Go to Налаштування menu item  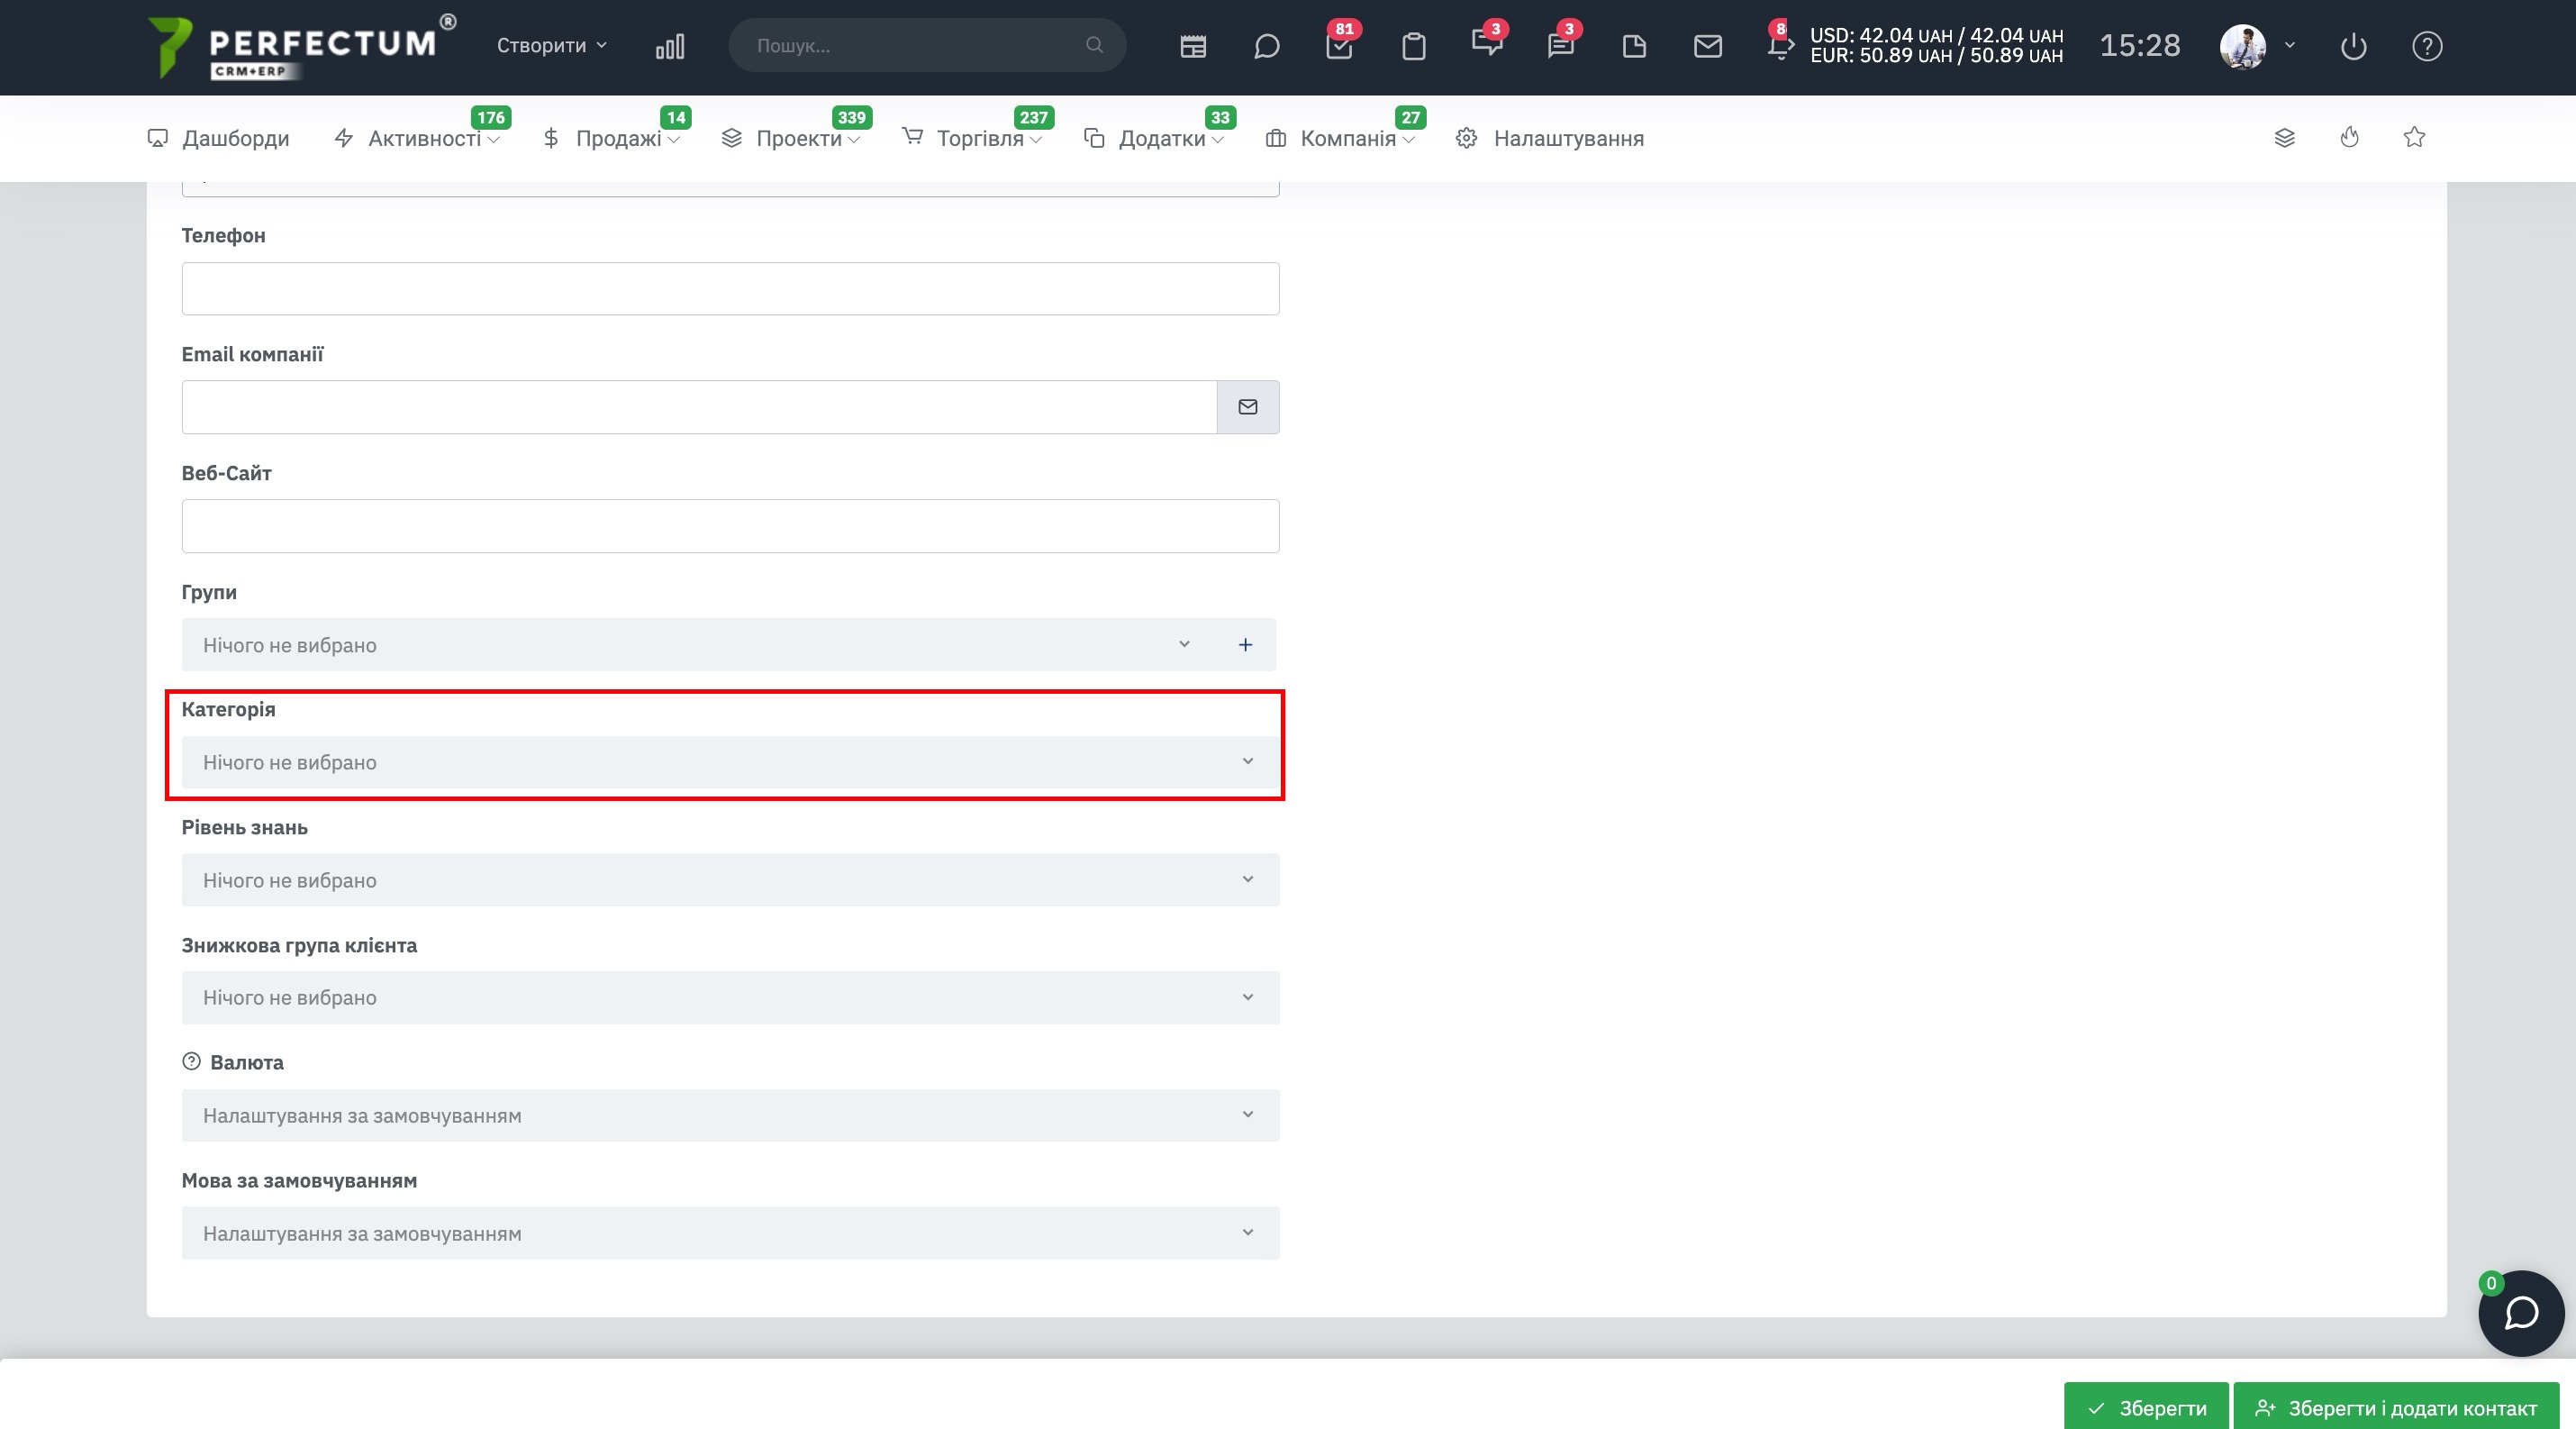click(x=1550, y=138)
